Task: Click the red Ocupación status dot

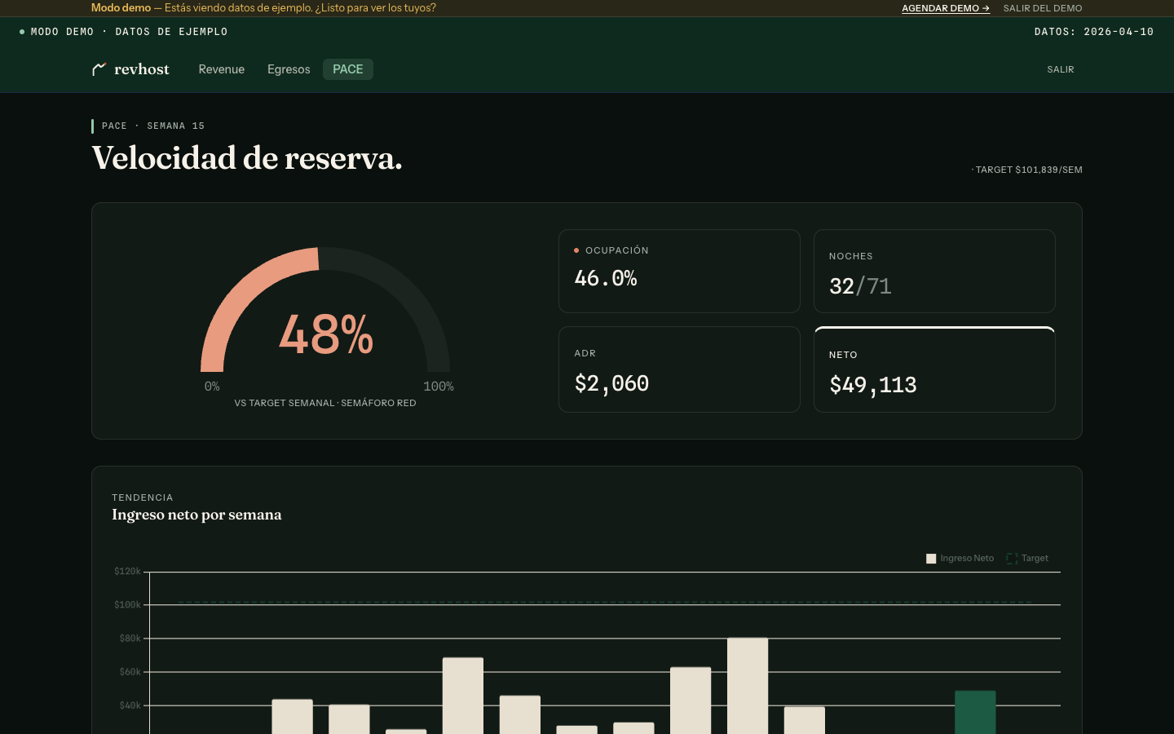Action: tap(576, 250)
